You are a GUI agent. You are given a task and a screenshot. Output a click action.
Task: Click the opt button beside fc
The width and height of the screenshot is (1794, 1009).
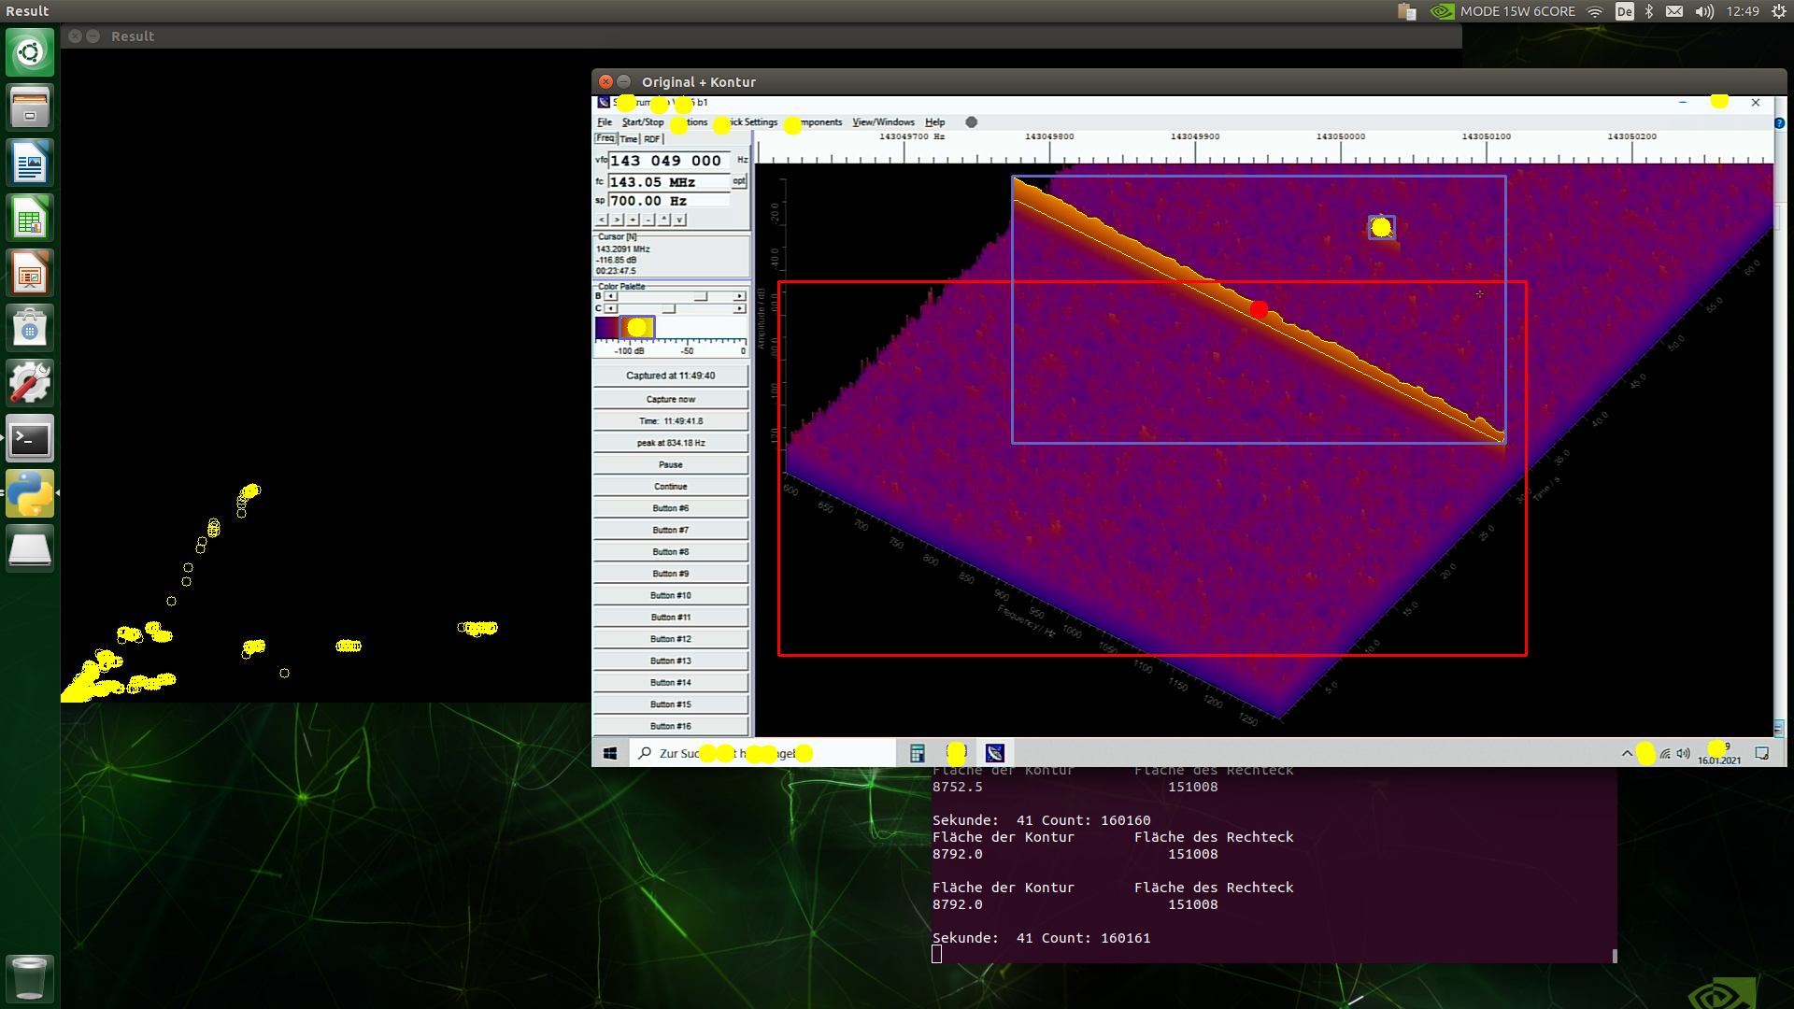739,181
